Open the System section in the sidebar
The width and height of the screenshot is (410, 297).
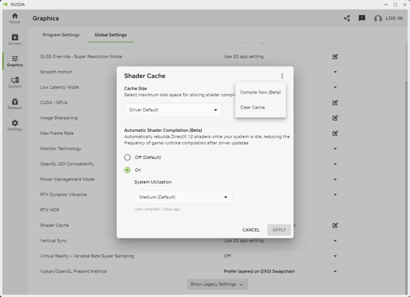[15, 83]
